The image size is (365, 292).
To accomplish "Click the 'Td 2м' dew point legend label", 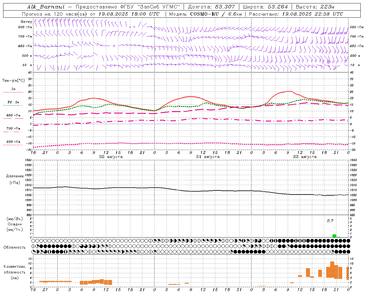I will tap(13, 102).
